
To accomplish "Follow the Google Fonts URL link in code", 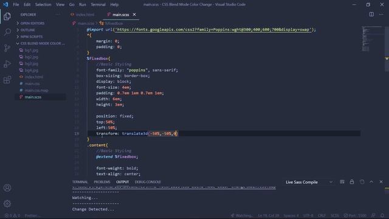I will tap(213, 30).
